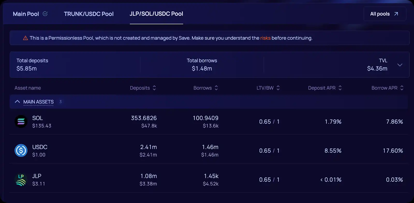Open the All pools button

point(385,14)
